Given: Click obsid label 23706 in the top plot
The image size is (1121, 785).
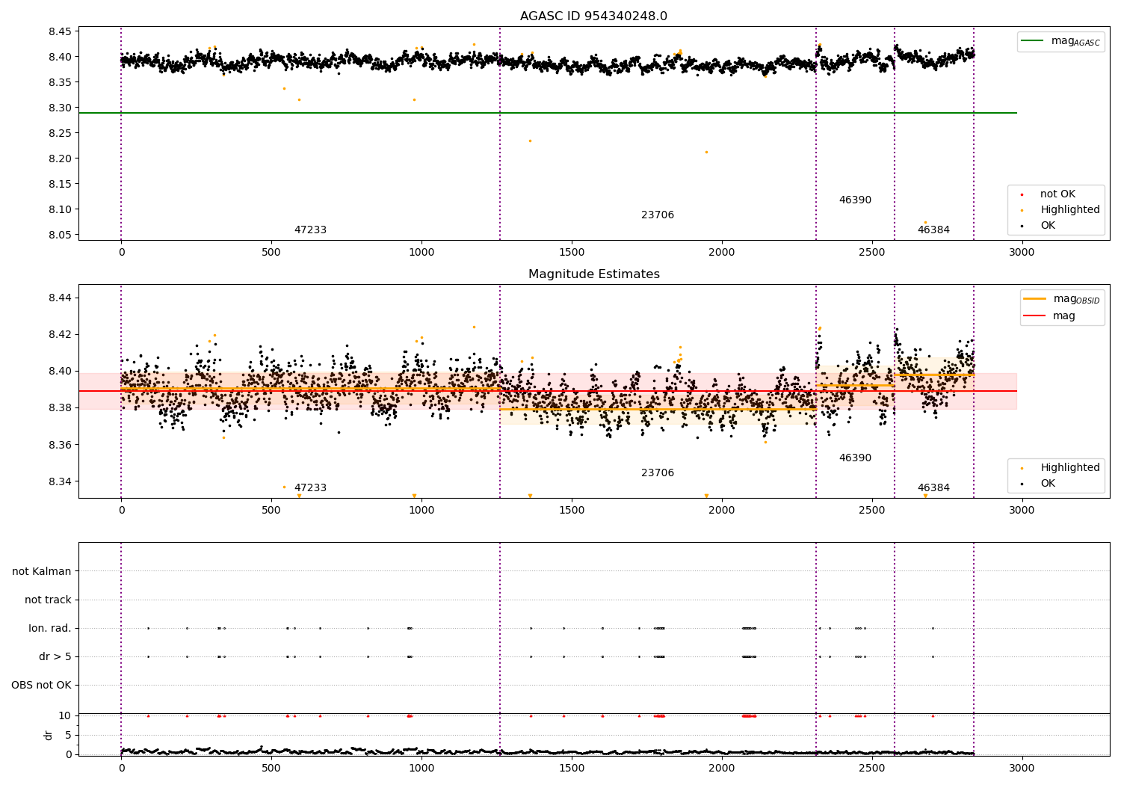Looking at the screenshot, I should 658,215.
